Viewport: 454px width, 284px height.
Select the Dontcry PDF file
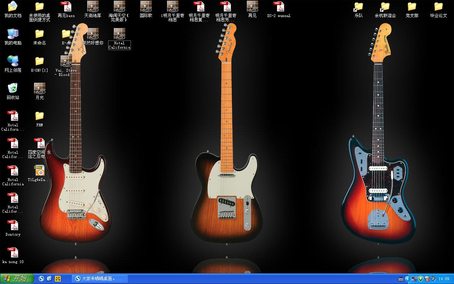[13, 228]
